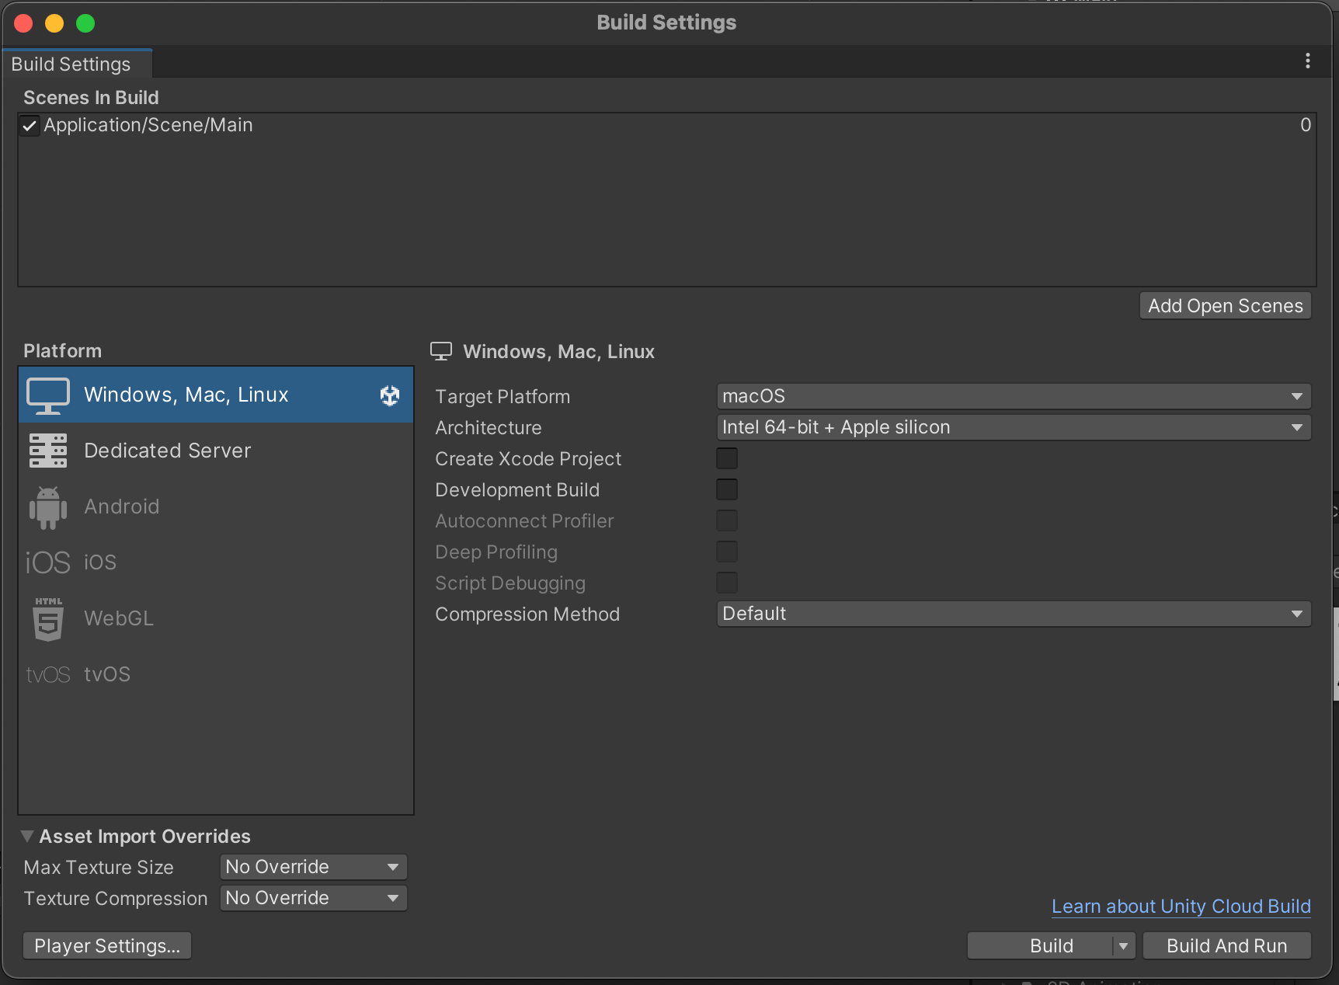The height and width of the screenshot is (985, 1339).
Task: Click the red close window button
Action: coord(23,23)
